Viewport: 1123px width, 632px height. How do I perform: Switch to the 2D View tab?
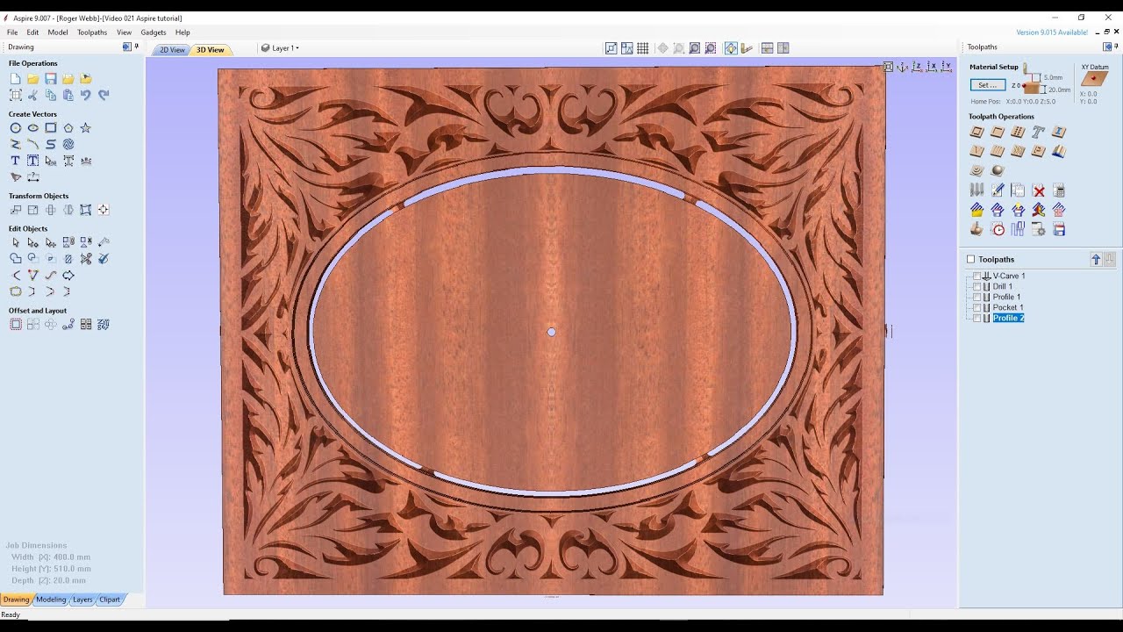(172, 50)
